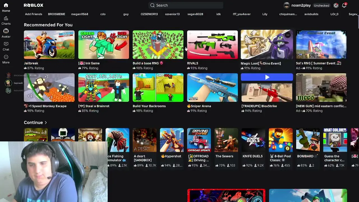Image resolution: width=359 pixels, height=202 pixels.
Task: Open friend ITT_you4ever
Action: click(242, 14)
